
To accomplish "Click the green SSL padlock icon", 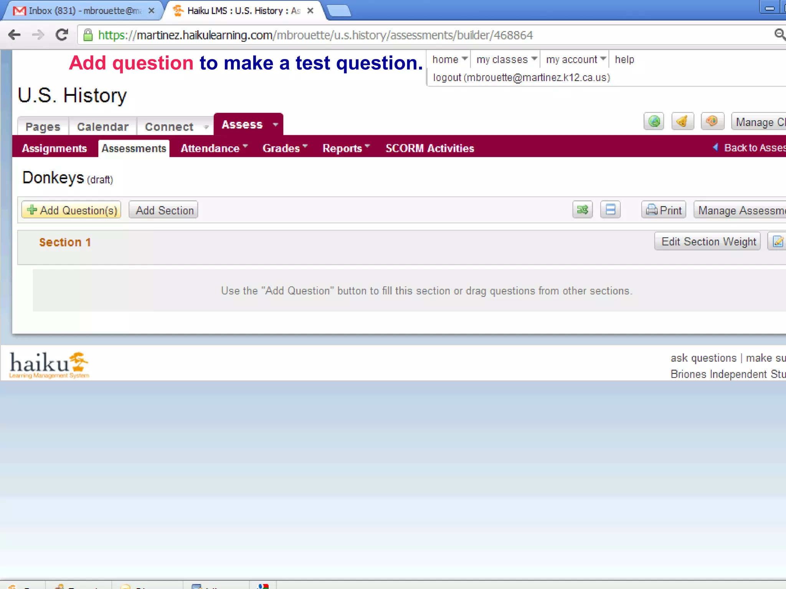I will (x=88, y=35).
